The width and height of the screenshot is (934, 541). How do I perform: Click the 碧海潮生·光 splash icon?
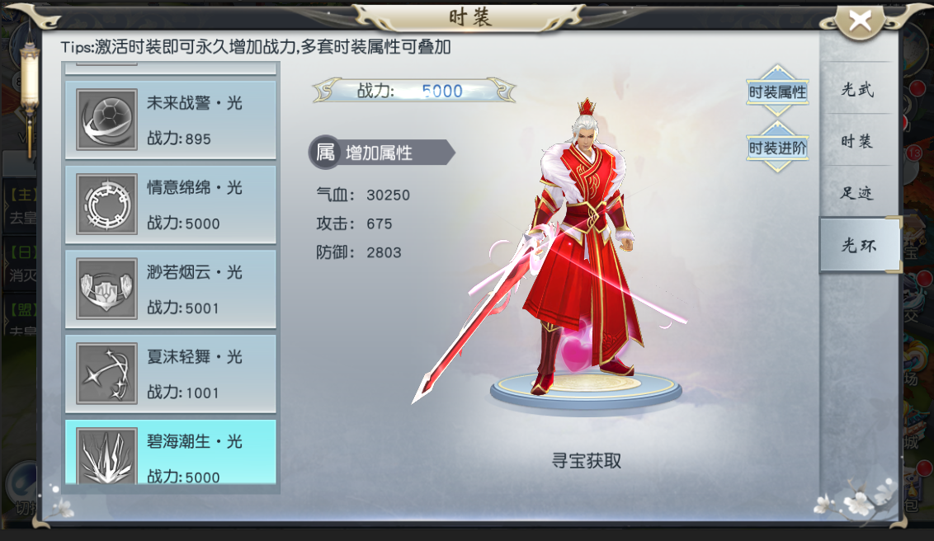click(107, 455)
